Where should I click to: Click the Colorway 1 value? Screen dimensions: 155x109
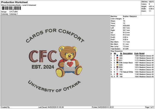pyautogui.click(x=13, y=14)
